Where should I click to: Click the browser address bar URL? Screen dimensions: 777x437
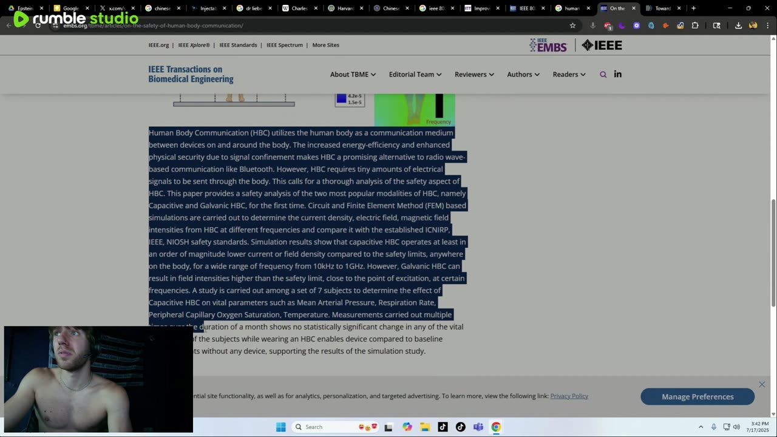[x=153, y=25]
